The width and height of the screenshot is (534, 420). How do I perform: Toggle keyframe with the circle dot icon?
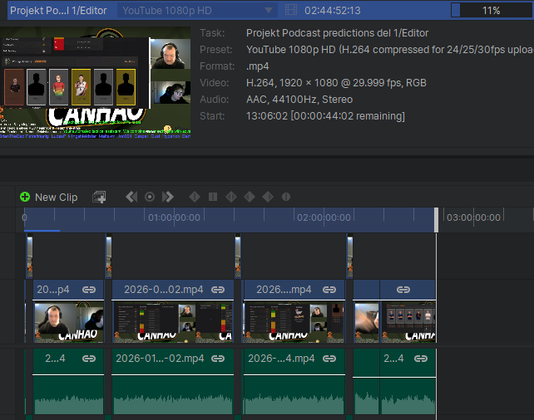point(150,197)
